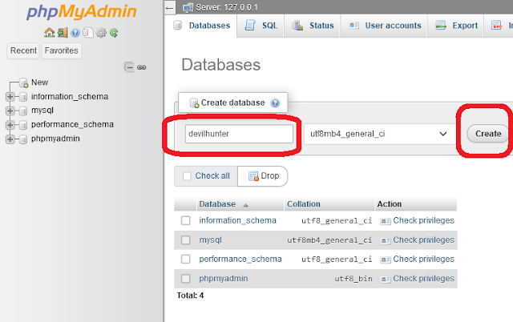This screenshot has width=513, height=322.
Task: Check privileges for information_schema
Action: 423,220
